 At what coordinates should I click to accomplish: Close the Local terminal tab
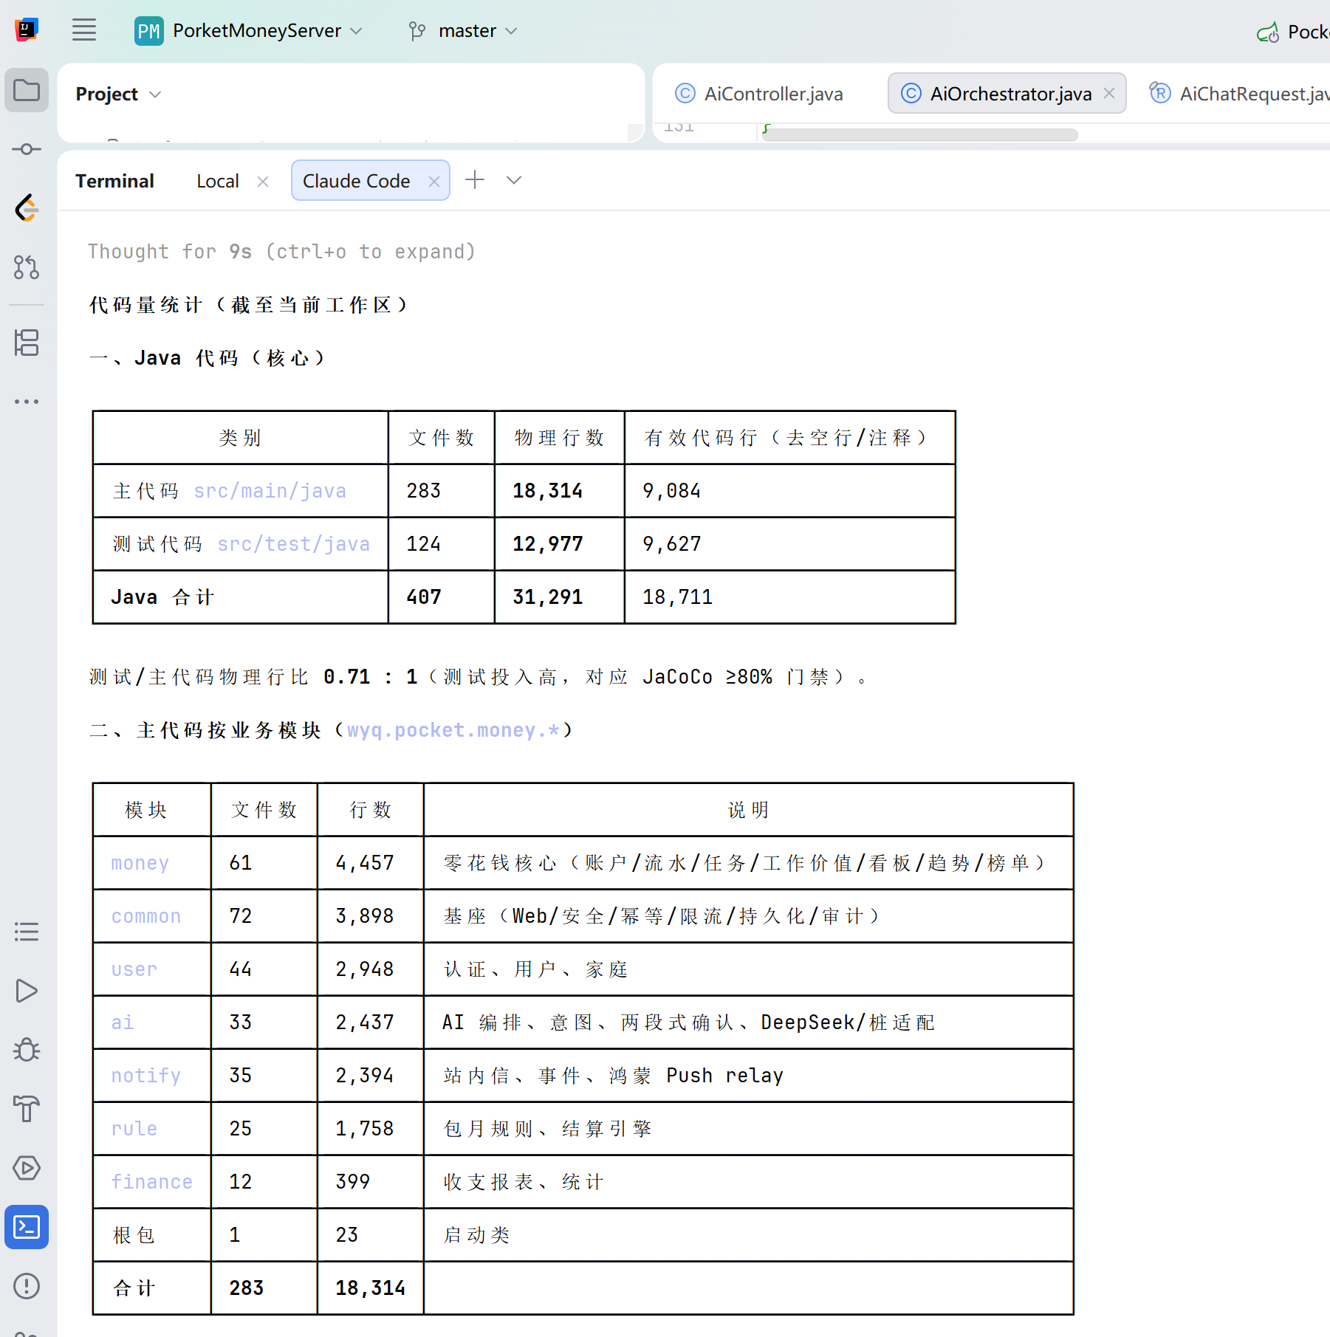[263, 181]
